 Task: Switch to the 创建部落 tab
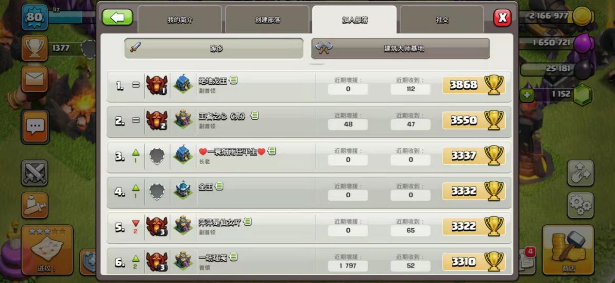[267, 20]
